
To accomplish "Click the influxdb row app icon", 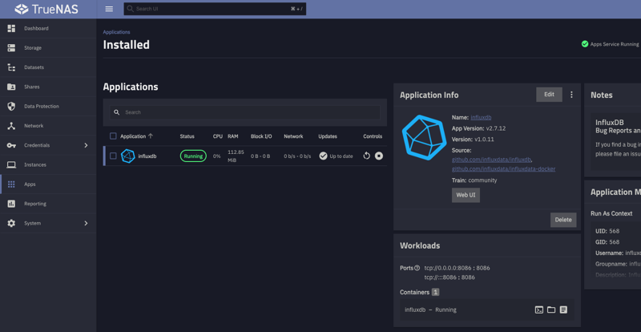I will 128,156.
